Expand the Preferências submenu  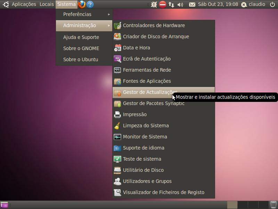(84, 14)
